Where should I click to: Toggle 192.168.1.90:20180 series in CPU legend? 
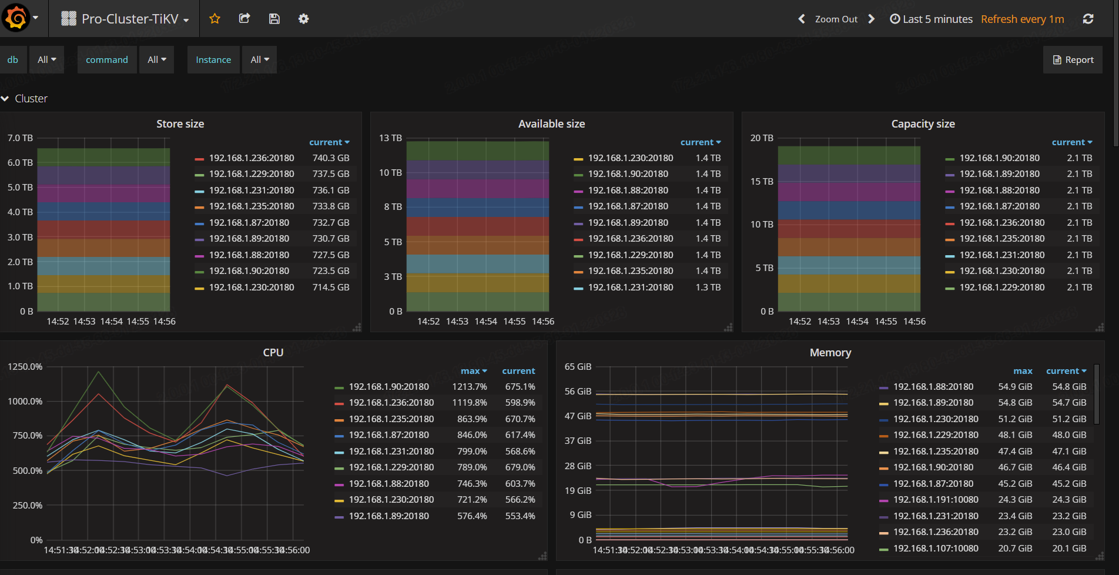pos(388,387)
